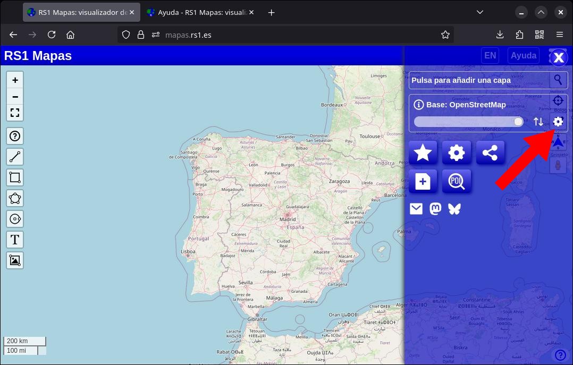Zoom in on the map

(15, 80)
